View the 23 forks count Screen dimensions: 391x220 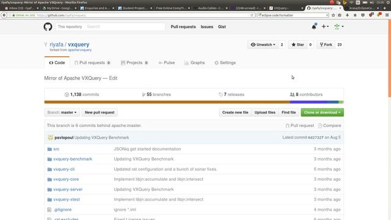point(340,45)
